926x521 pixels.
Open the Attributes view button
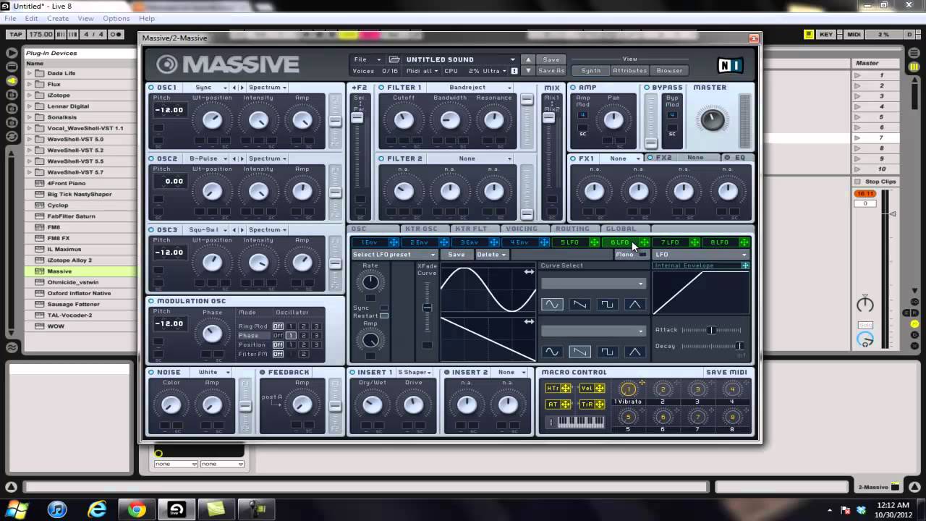[630, 71]
